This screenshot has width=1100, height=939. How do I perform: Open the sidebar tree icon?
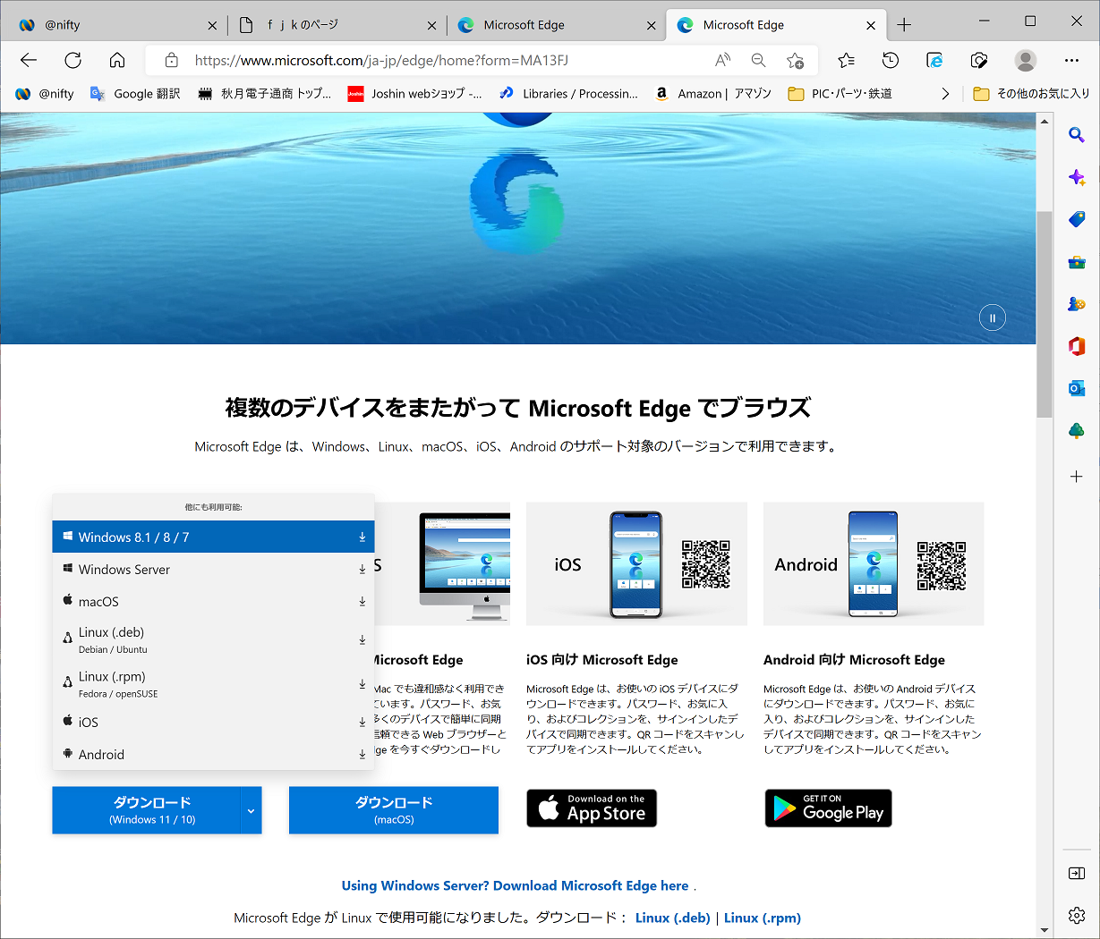pyautogui.click(x=1077, y=430)
